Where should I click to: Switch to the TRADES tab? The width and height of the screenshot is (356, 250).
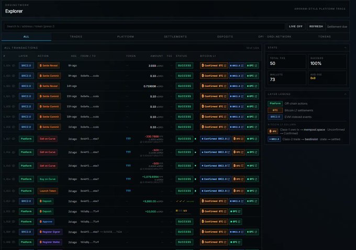(76, 37)
